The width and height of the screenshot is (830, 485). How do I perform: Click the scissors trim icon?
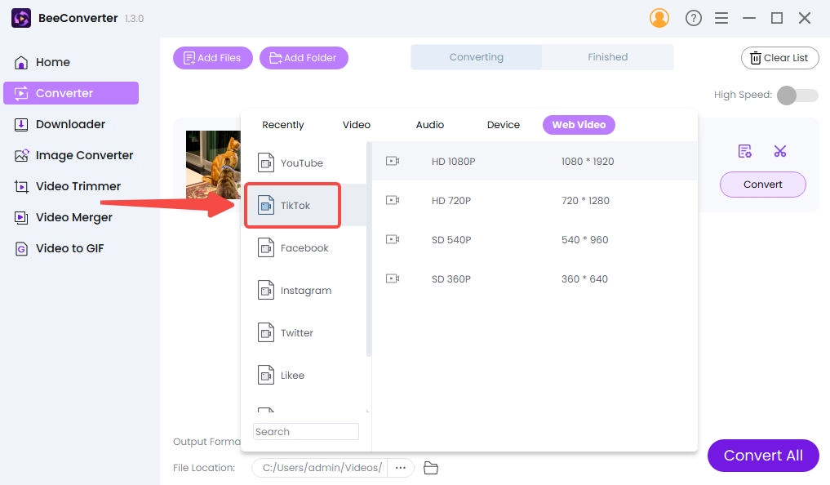click(779, 151)
